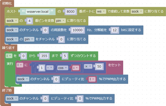This screenshot has width=166, height=106.
Task: Select the 実行 label in the loop block
Action: pyautogui.click(x=10, y=64)
